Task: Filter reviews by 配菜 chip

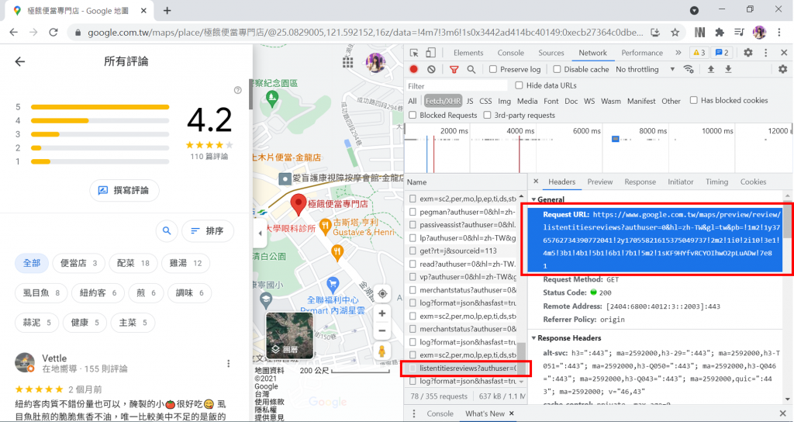Action: [x=133, y=263]
